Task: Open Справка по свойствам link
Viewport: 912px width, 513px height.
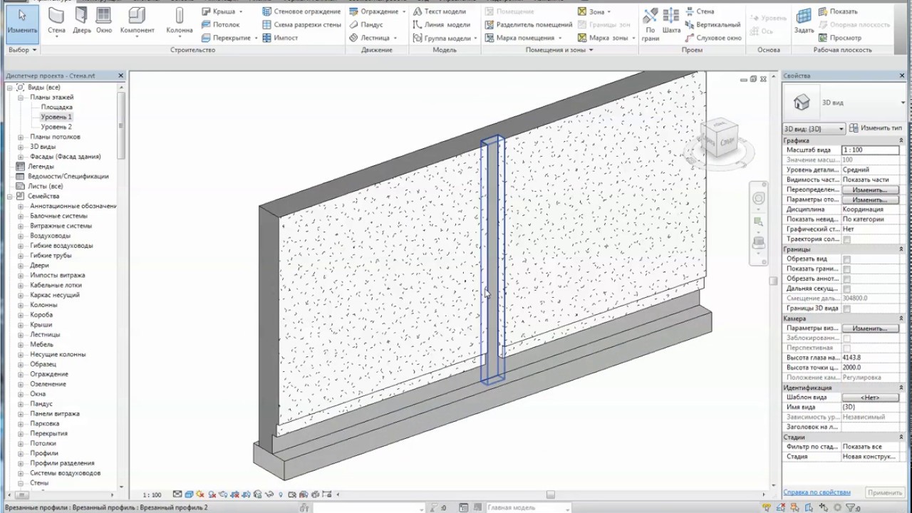Action: pyautogui.click(x=817, y=492)
